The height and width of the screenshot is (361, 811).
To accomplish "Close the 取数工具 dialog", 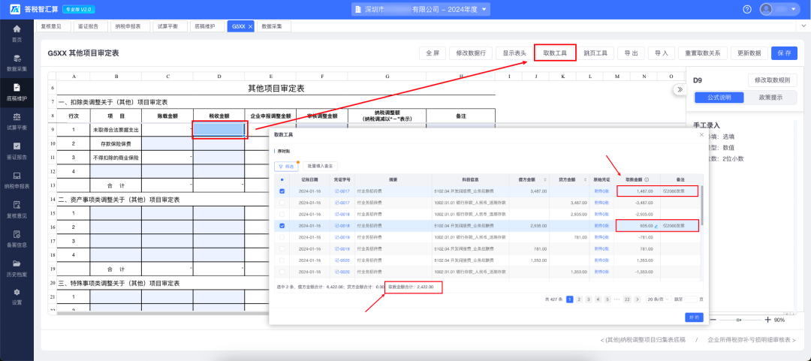I will pos(701,134).
